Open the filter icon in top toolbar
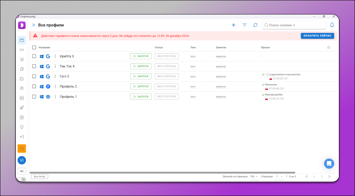 tap(245, 25)
